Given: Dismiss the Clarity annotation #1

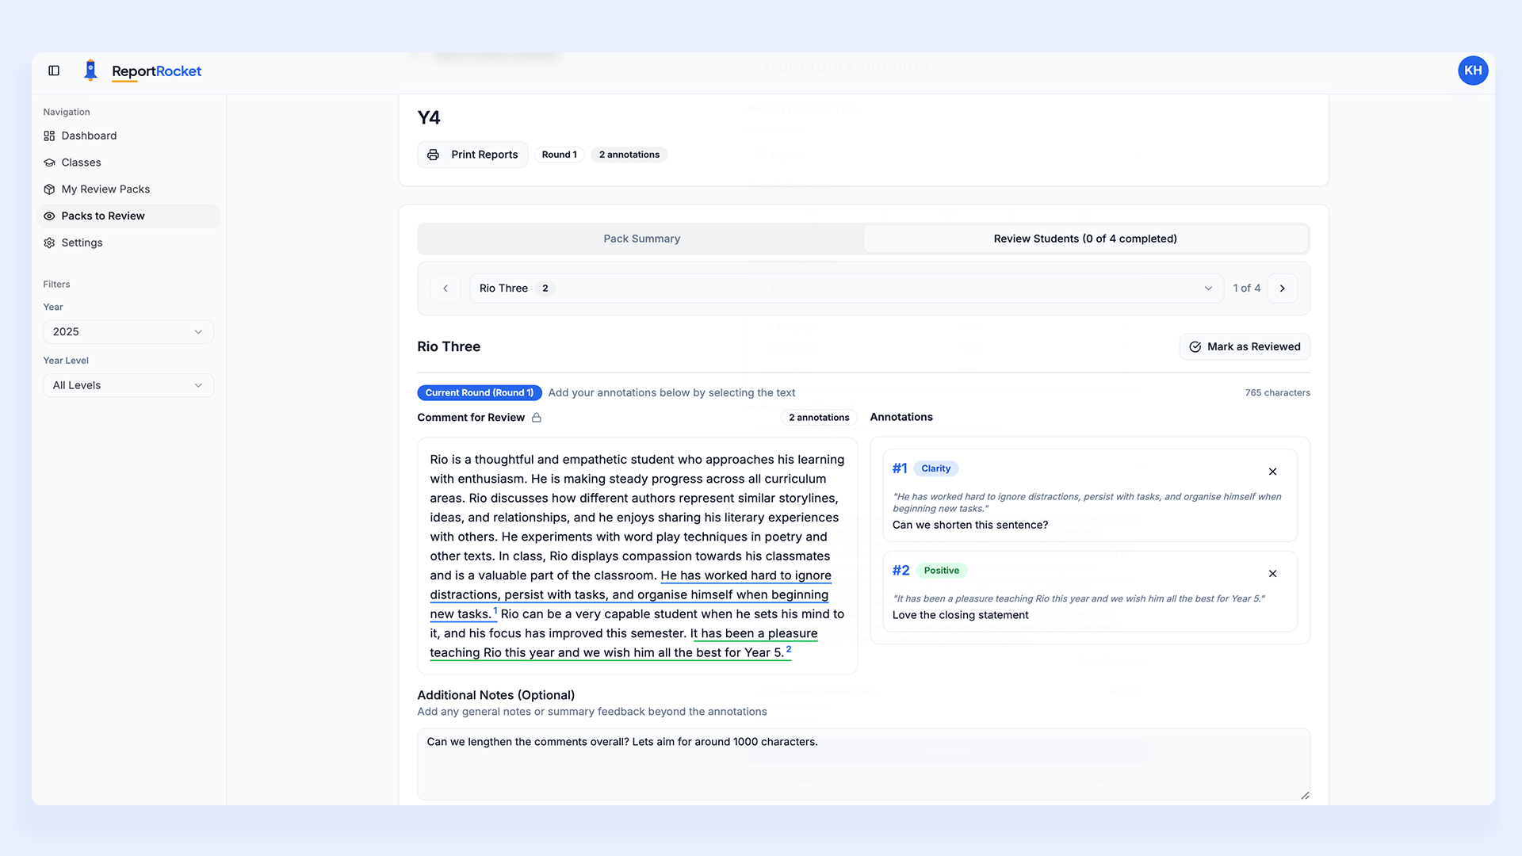Looking at the screenshot, I should pos(1272,471).
